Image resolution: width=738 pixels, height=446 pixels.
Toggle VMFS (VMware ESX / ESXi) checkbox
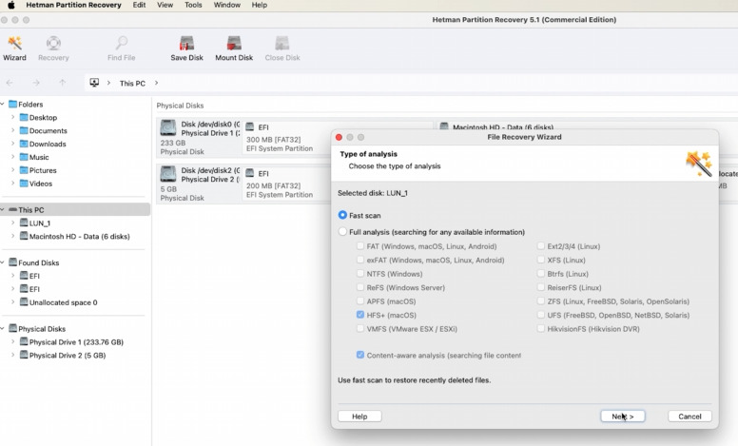pos(360,328)
